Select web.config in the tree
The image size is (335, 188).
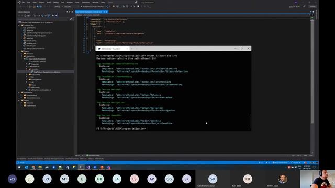pos(35,87)
